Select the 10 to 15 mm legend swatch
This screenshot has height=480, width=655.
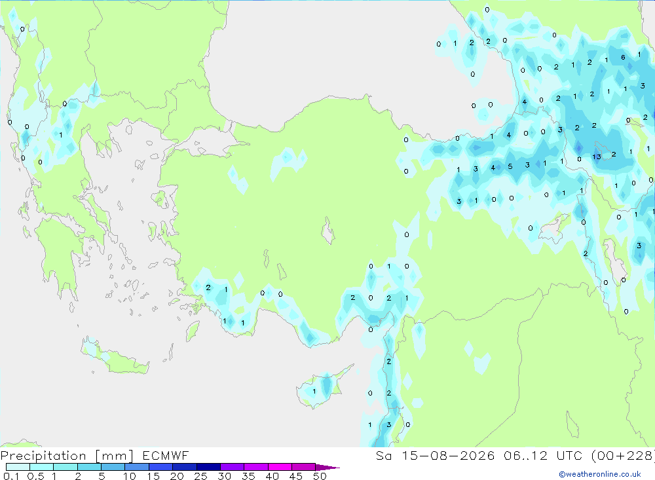(x=137, y=467)
